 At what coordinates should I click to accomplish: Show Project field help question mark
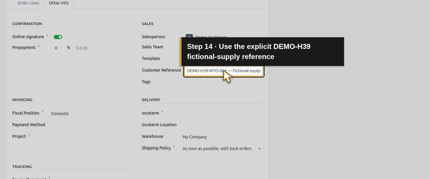(29, 135)
